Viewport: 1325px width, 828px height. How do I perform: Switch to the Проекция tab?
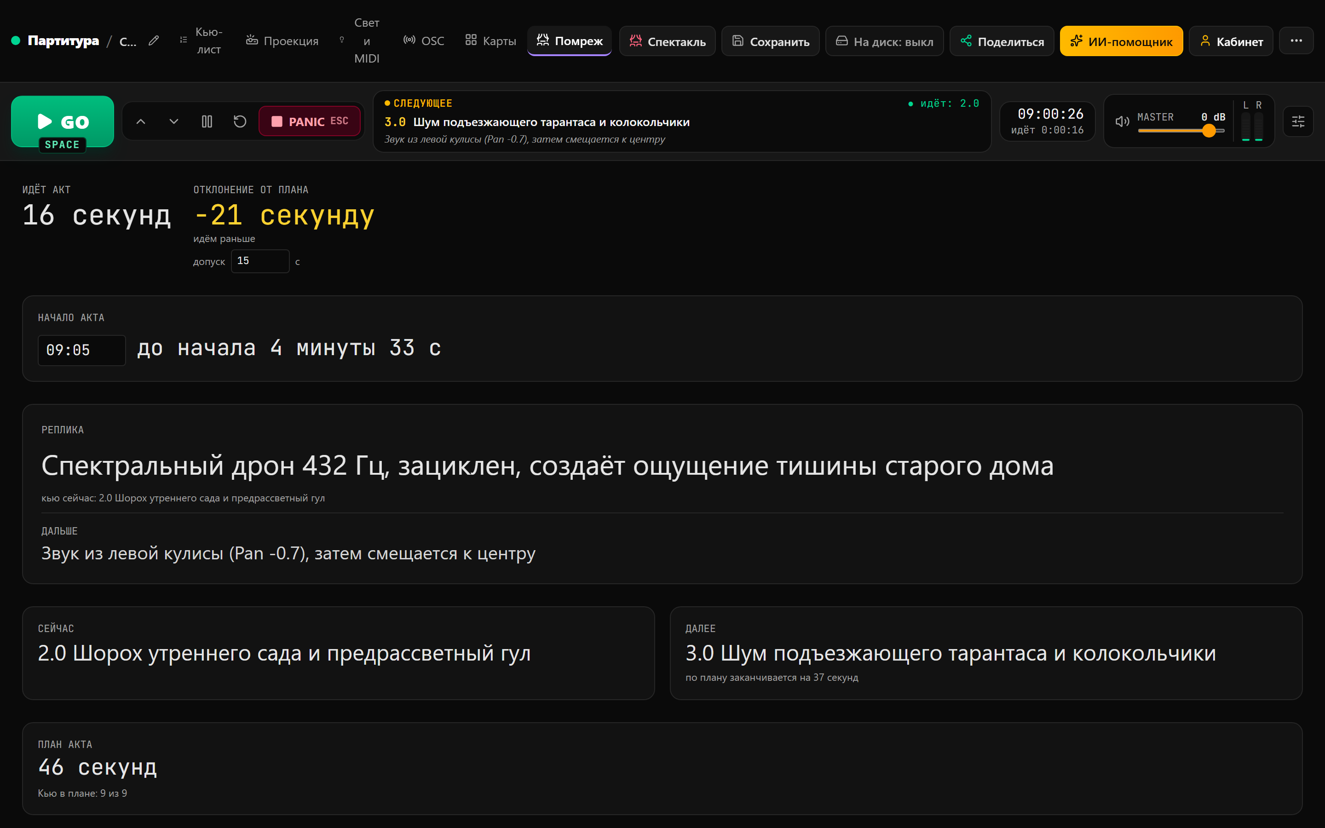tap(282, 40)
